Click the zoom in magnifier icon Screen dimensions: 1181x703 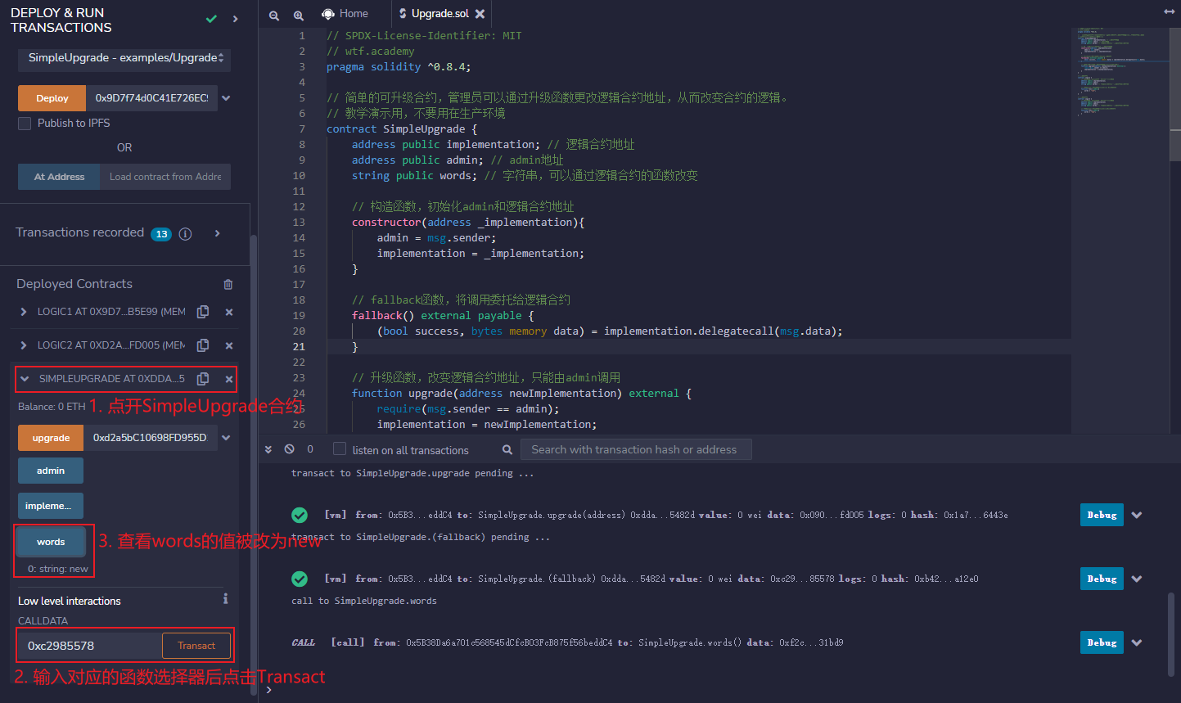tap(299, 15)
